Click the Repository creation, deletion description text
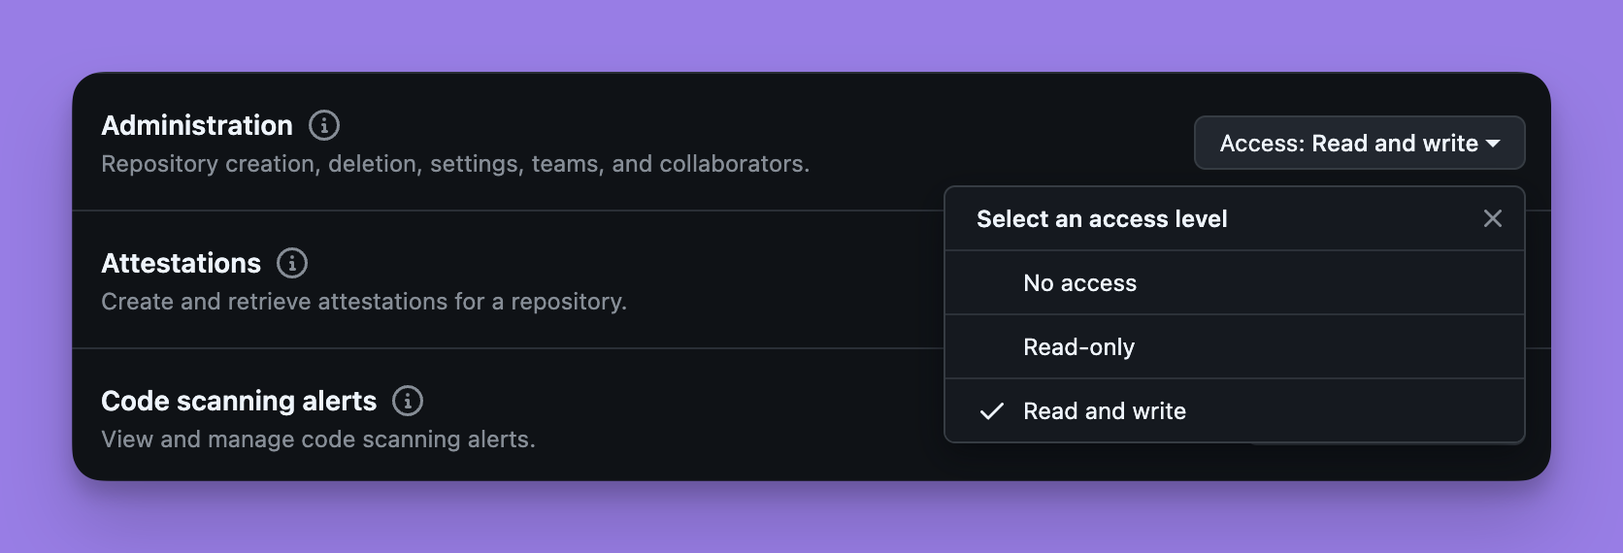Image resolution: width=1623 pixels, height=553 pixels. click(455, 164)
